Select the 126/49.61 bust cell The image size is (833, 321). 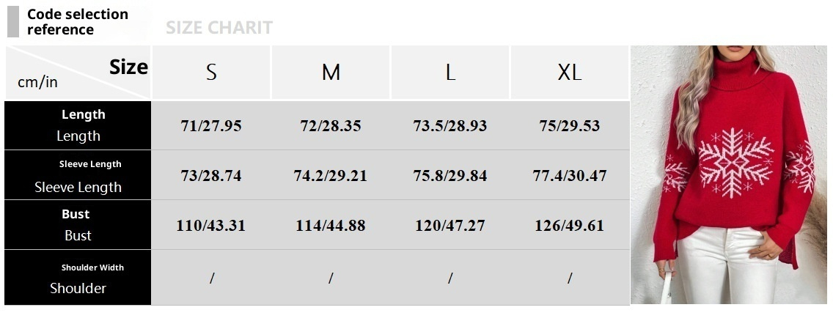[x=570, y=226]
